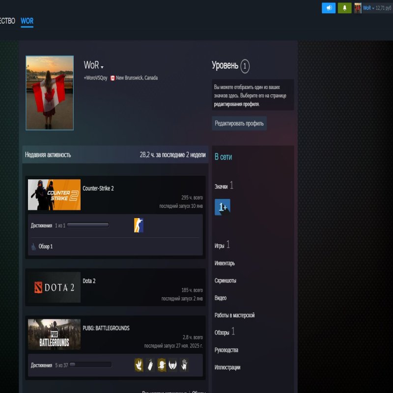Image resolution: width=393 pixels, height=393 pixels.
Task: Click the announcements megaphone icon in header
Action: (x=328, y=8)
